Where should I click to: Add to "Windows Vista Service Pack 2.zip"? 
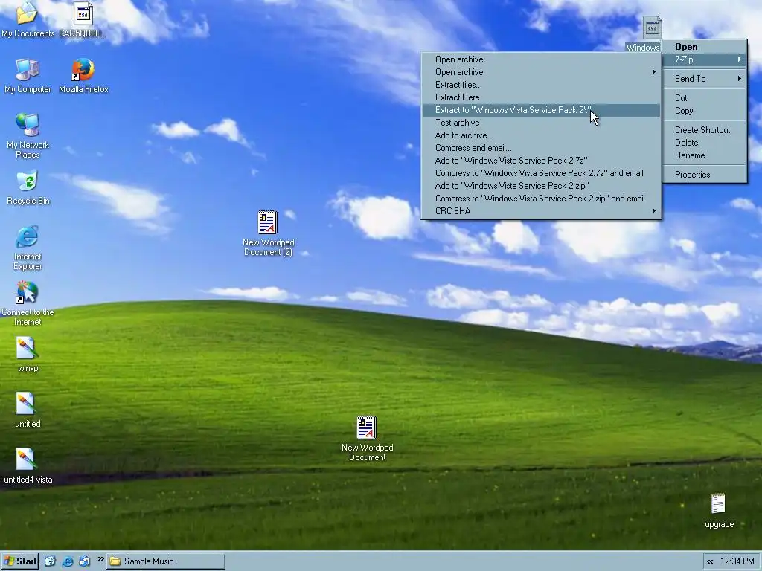(541, 185)
